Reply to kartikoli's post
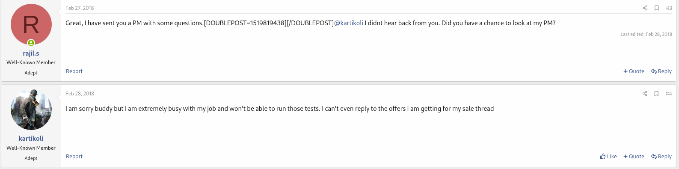 point(661,157)
